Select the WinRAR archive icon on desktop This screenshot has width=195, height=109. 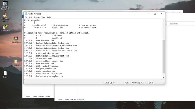pyautogui.click(x=16, y=40)
